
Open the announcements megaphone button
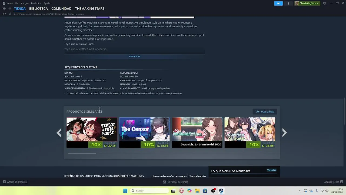click(278, 3)
